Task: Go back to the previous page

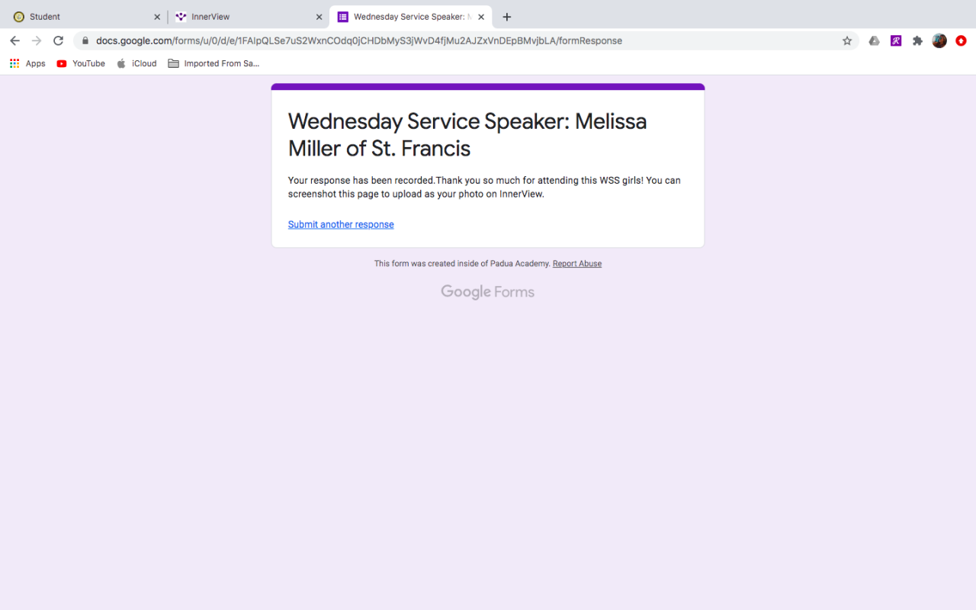Action: pos(14,41)
